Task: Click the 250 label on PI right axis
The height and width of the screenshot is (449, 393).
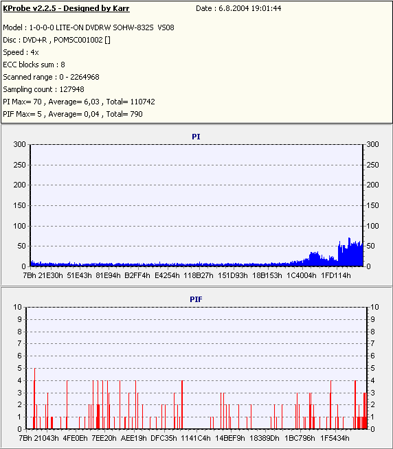Action: (372, 165)
